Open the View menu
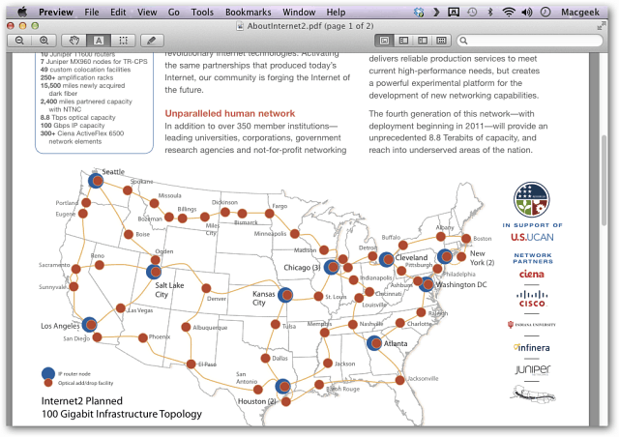619x437 pixels. click(x=147, y=13)
